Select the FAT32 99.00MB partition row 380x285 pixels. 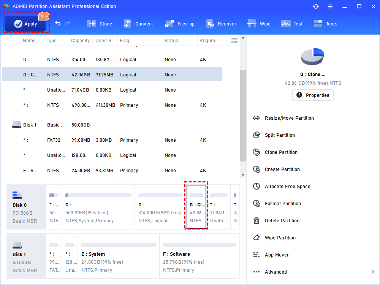tap(112, 140)
